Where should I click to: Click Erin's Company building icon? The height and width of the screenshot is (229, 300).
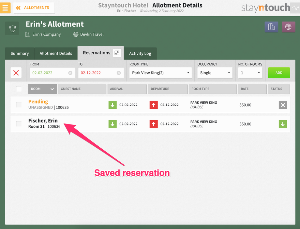click(x=28, y=34)
